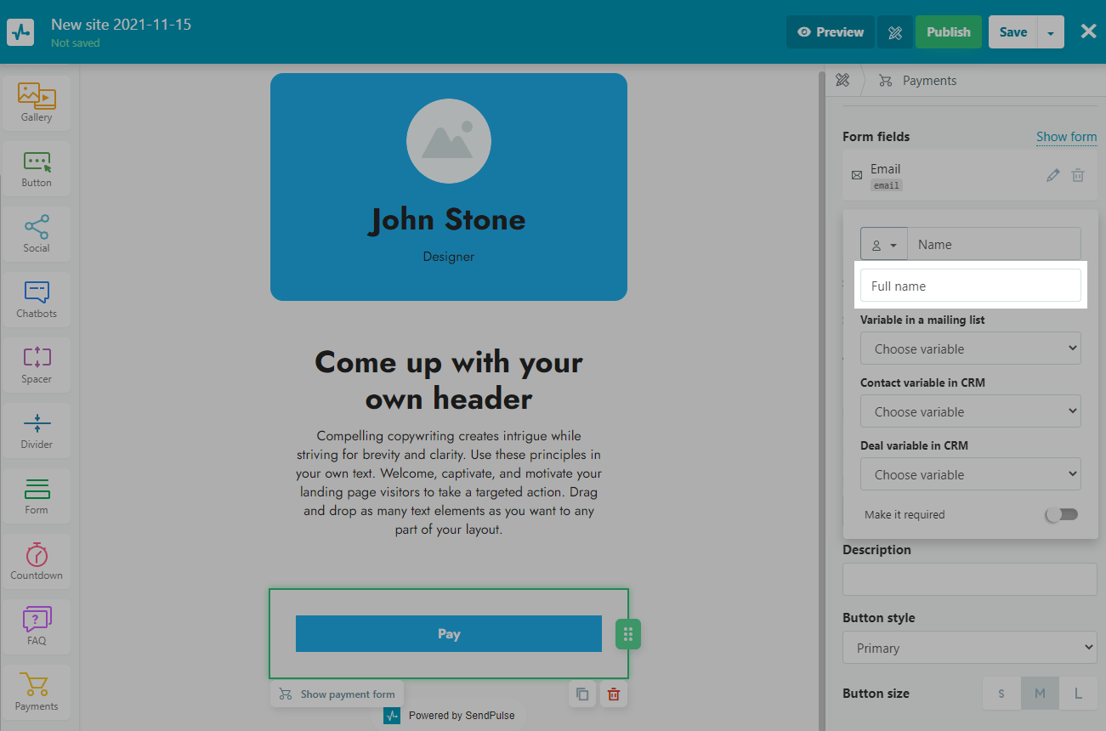Choose large L button size

click(1078, 694)
